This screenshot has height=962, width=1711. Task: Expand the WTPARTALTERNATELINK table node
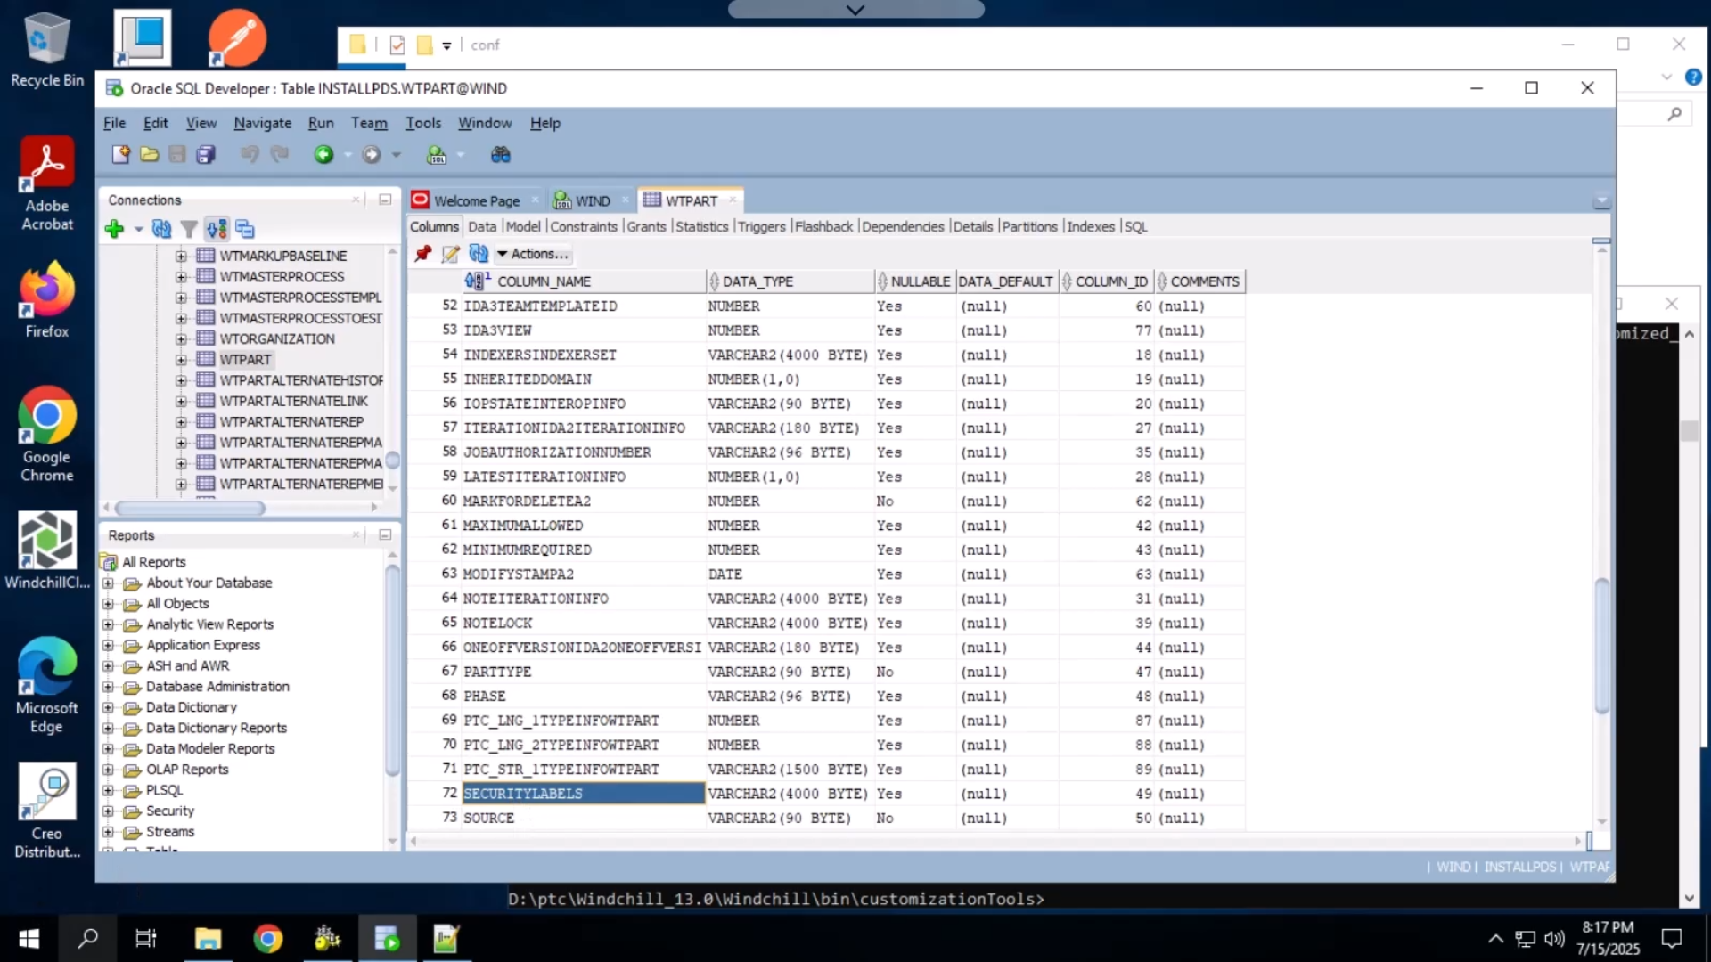pos(181,402)
